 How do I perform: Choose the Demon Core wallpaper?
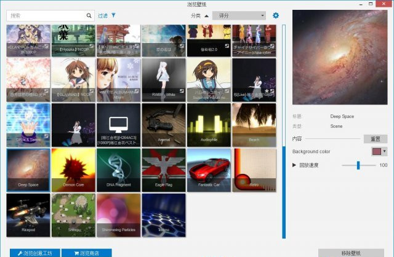(74, 170)
